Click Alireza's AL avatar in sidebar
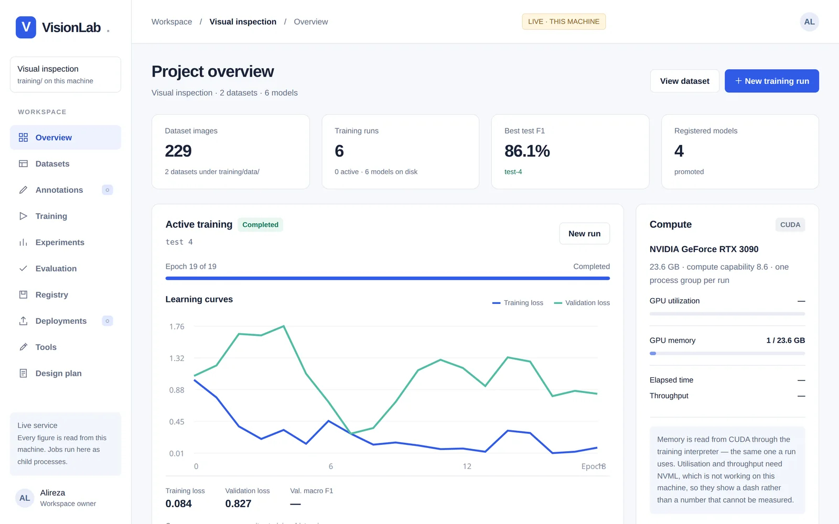The image size is (839, 524). (x=25, y=498)
